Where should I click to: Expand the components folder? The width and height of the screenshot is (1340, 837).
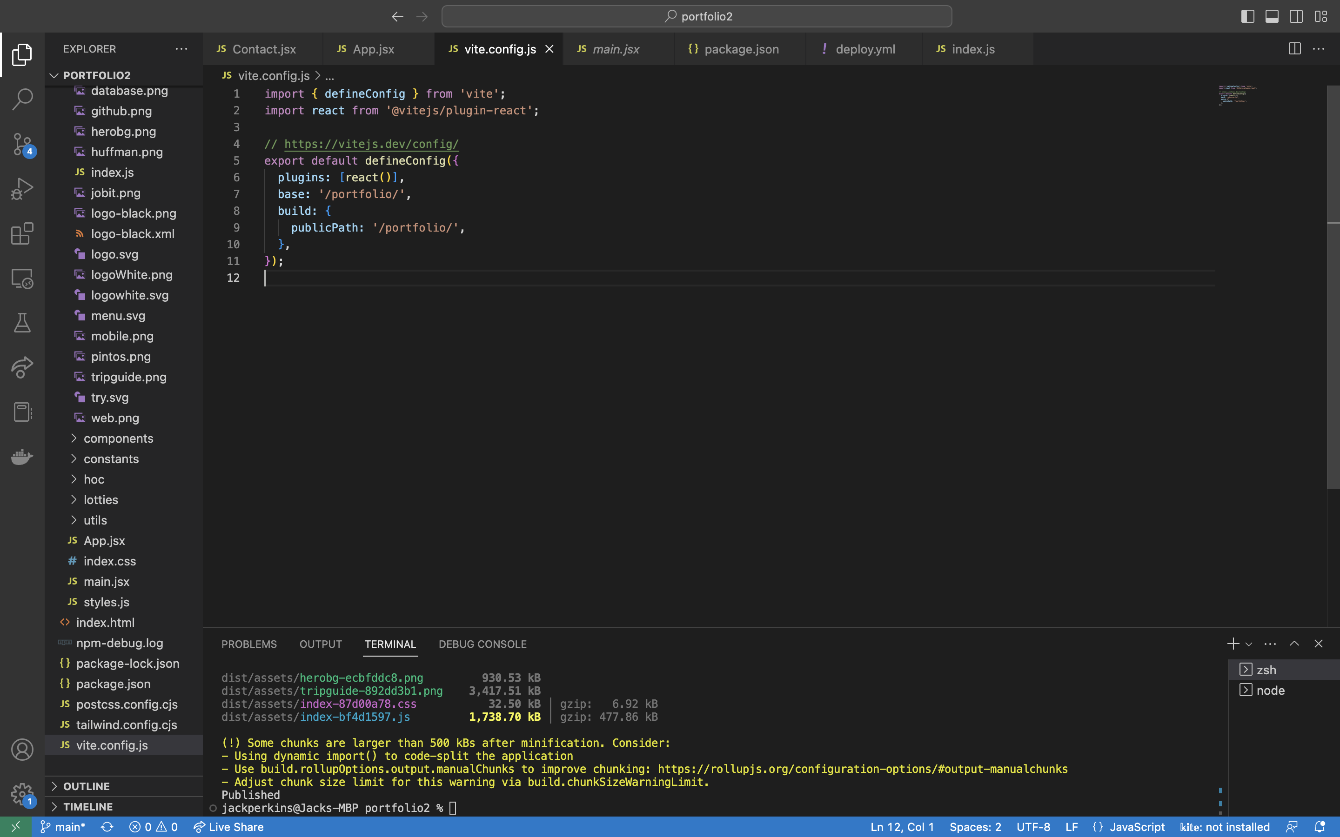pos(124,438)
